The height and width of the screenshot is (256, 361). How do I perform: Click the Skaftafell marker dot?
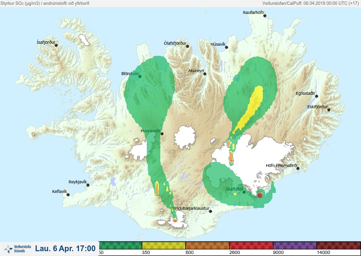point(244,192)
